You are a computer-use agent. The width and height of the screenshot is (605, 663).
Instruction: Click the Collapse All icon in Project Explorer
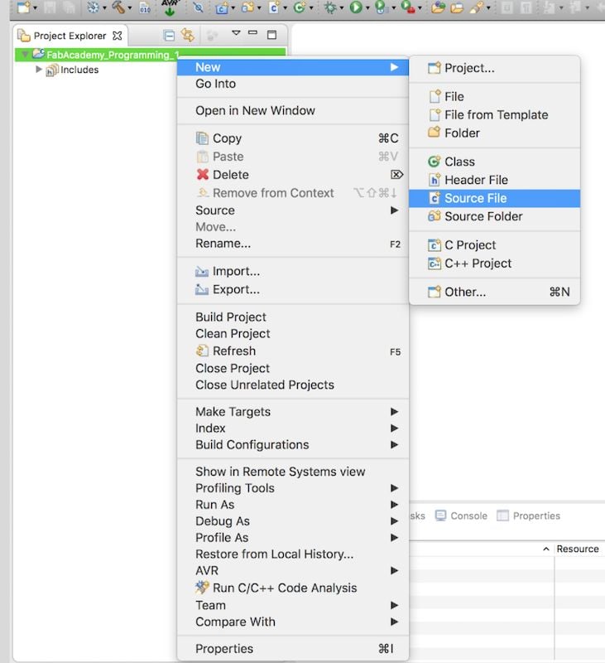click(170, 36)
